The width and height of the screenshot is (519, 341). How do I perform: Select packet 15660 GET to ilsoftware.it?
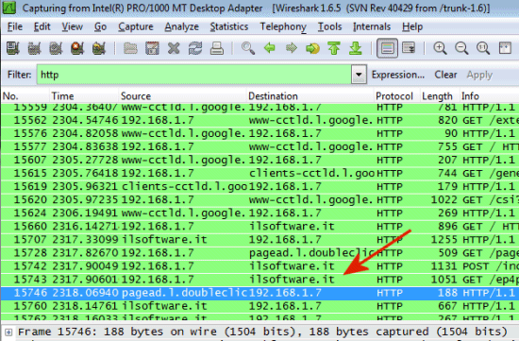[259, 226]
